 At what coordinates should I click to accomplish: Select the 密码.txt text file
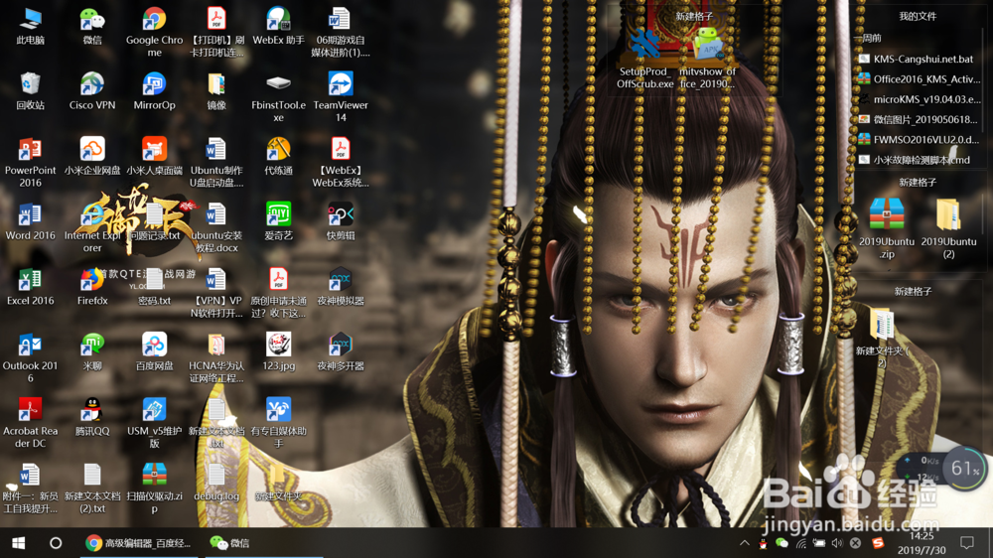[x=154, y=288]
